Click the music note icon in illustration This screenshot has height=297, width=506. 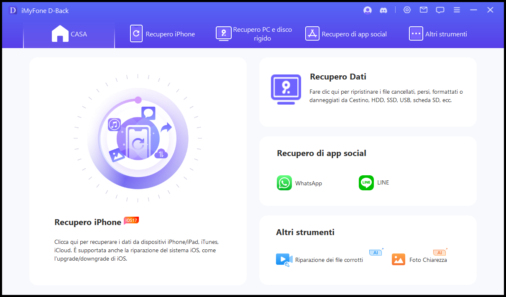point(114,124)
